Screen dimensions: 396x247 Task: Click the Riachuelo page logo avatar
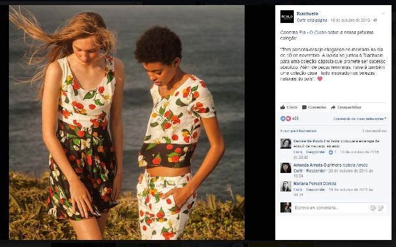click(x=287, y=17)
